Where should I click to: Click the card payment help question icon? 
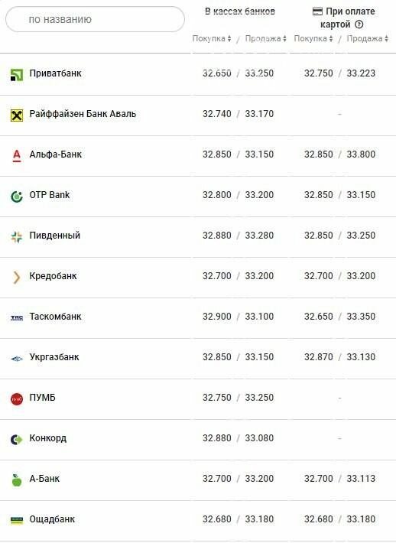[359, 24]
